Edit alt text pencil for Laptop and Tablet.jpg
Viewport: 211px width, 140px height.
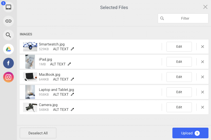72,94
